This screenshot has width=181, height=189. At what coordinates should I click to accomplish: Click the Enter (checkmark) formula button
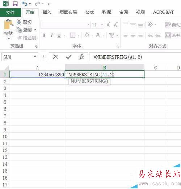point(69,57)
